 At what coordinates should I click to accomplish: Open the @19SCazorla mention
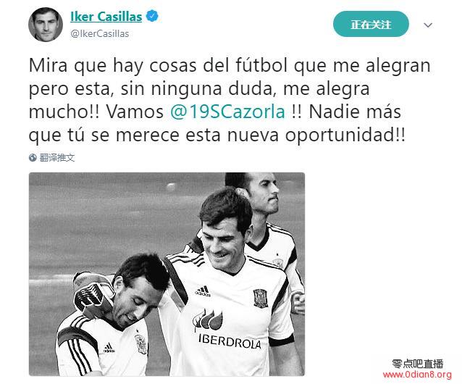pyautogui.click(x=228, y=112)
